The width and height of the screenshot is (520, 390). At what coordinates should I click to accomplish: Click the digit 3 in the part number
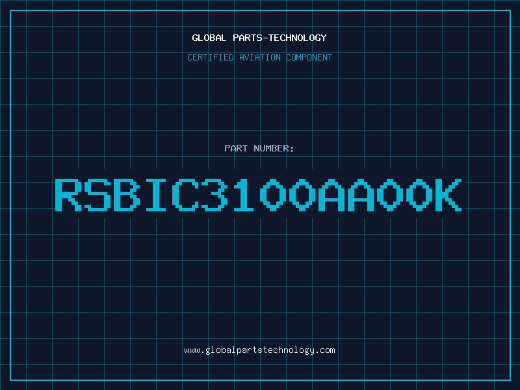214,194
